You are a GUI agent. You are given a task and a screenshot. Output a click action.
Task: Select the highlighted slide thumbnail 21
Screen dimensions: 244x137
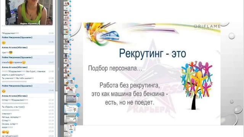pos(71,109)
